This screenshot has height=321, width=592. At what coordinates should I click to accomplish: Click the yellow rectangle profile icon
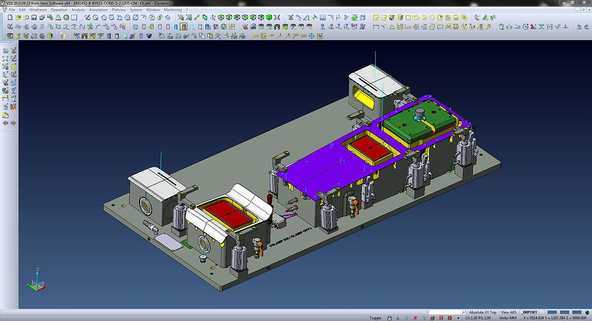tap(408, 18)
